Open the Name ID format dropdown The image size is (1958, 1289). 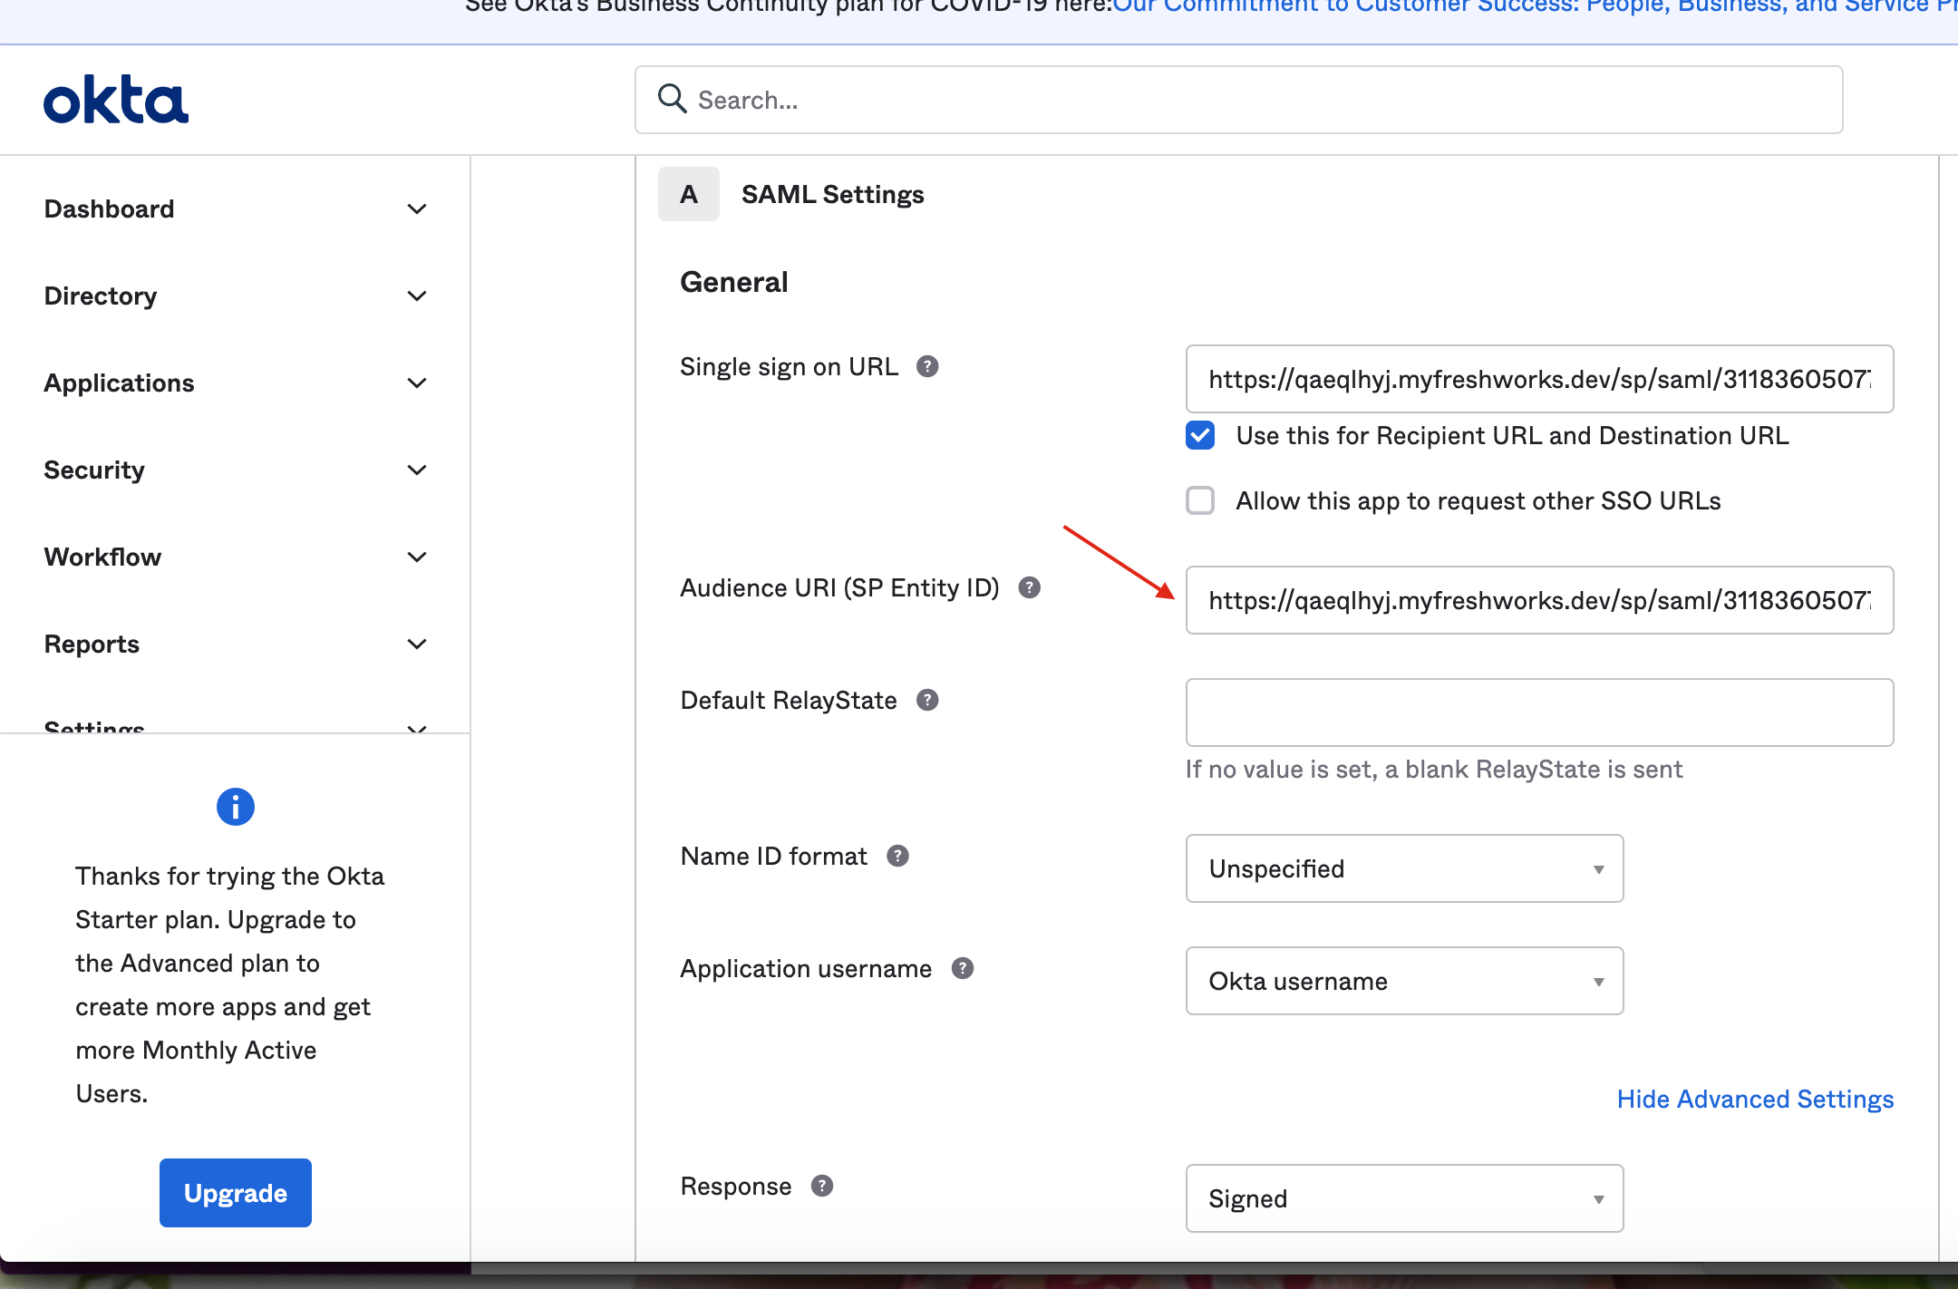1404,868
